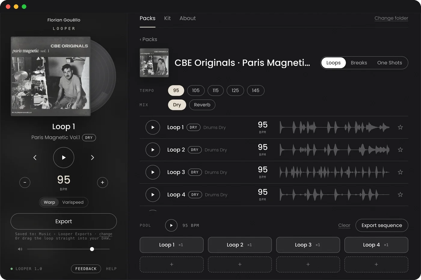Increase BPM with the plus button
Viewport: 421px width, 280px height.
click(103, 182)
